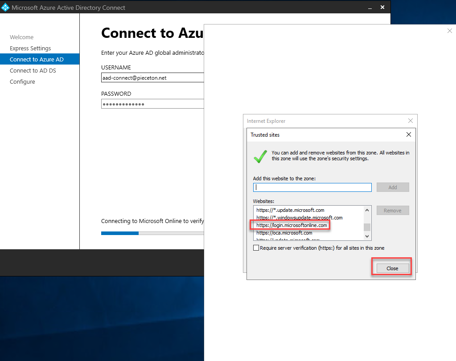Click the Connecting to Microsoft Online status text
This screenshot has width=456, height=361.
pyautogui.click(x=152, y=221)
